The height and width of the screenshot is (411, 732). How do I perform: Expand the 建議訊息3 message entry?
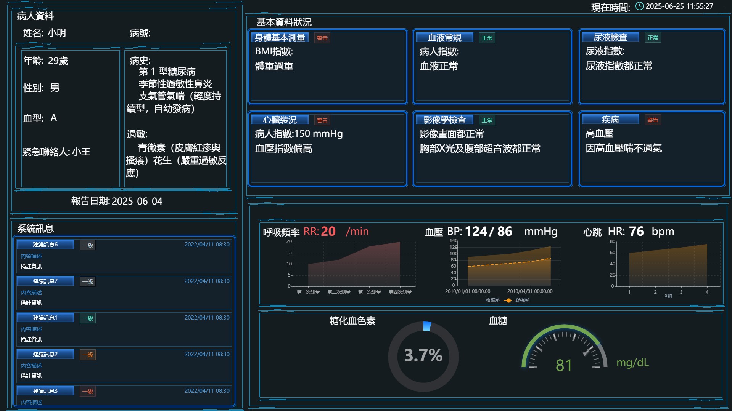[x=45, y=391]
